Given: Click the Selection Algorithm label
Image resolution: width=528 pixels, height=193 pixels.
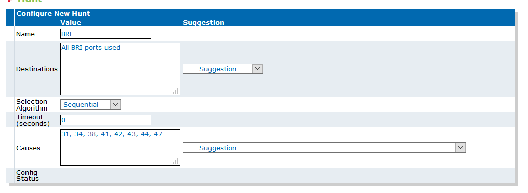Looking at the screenshot, I should 32,105.
